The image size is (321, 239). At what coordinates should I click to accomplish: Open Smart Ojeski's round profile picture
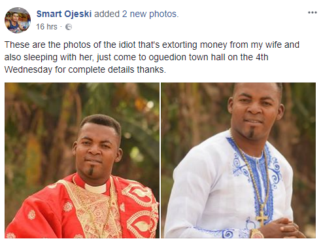18,20
